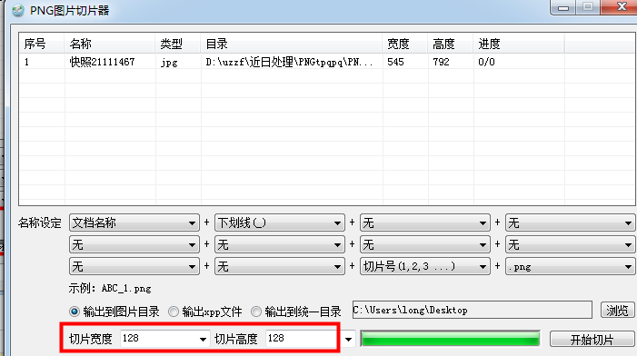
Task: Select 输出到图片目录 radio button
Action: click(x=74, y=311)
